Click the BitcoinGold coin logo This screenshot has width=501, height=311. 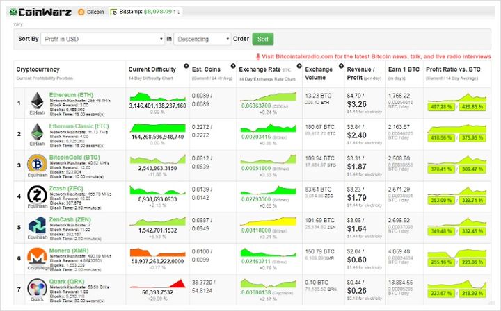pos(37,163)
